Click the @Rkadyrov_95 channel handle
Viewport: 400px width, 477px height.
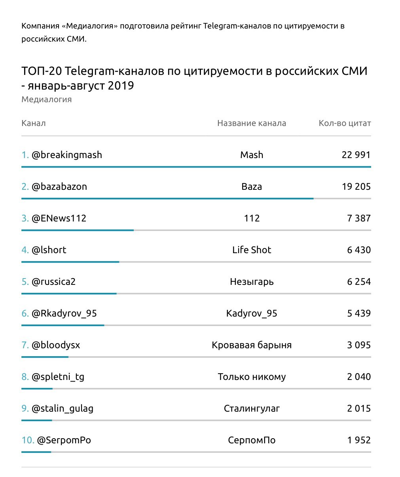(x=64, y=313)
